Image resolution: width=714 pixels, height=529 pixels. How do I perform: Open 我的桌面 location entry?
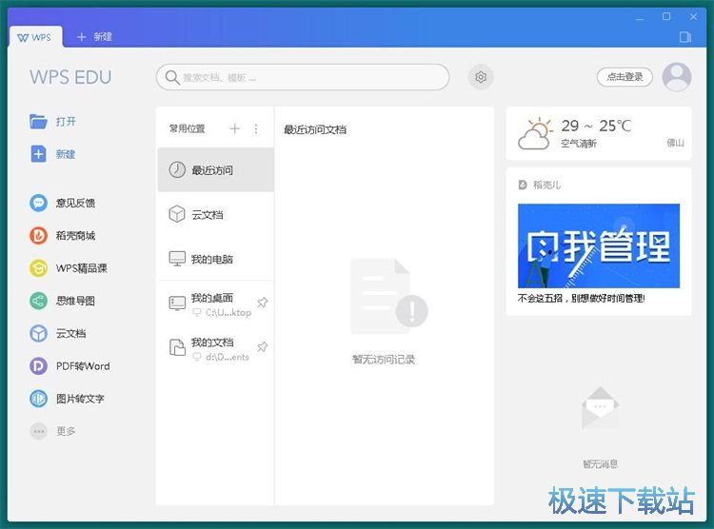[215, 304]
